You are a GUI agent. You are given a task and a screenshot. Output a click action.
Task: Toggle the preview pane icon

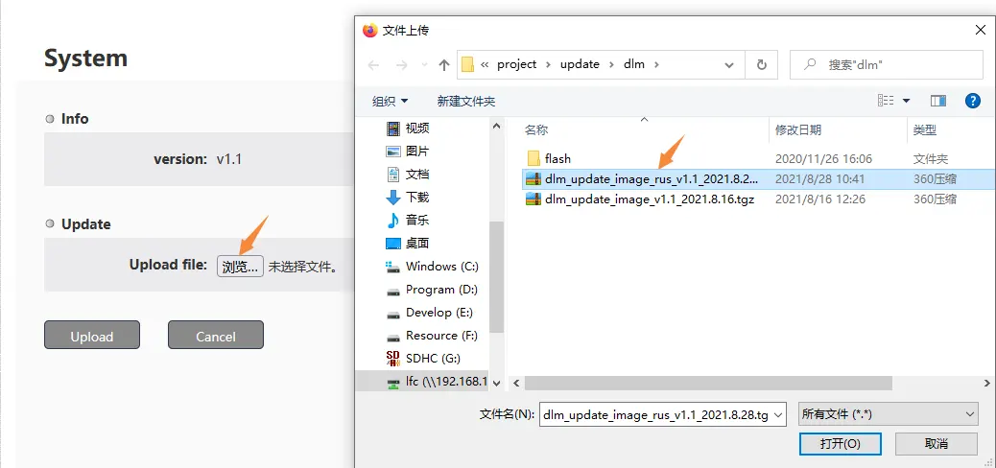[x=938, y=101]
